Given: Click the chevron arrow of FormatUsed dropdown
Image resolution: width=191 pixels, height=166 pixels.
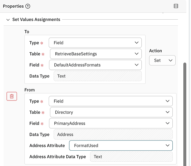Looking at the screenshot, I should click(x=167, y=145).
